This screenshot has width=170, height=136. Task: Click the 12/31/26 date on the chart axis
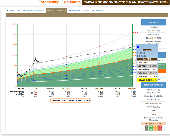(x=132, y=88)
